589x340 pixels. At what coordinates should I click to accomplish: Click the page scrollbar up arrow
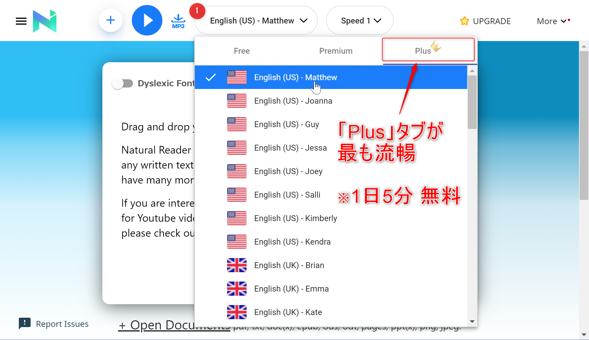point(584,46)
